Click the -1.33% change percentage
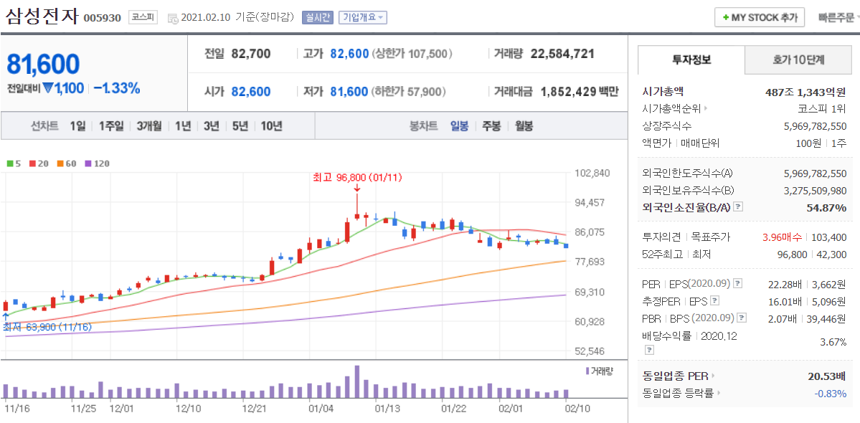This screenshot has height=423, width=860. pos(117,87)
